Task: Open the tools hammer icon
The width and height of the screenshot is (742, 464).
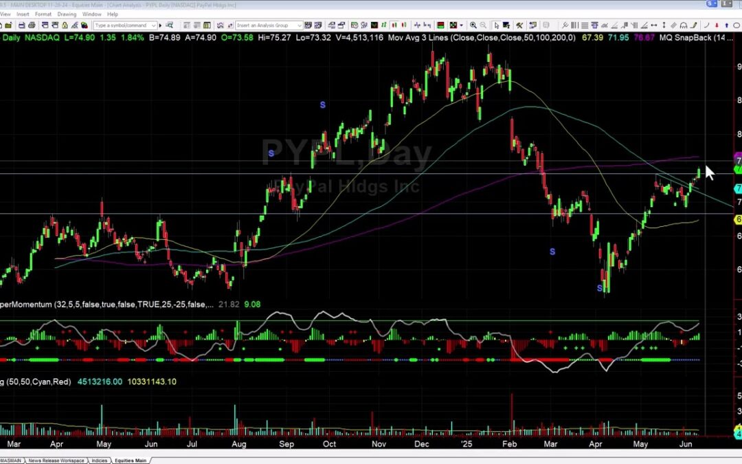Action: click(519, 25)
